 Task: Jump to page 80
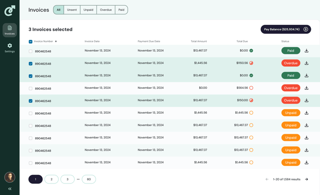click(x=89, y=179)
